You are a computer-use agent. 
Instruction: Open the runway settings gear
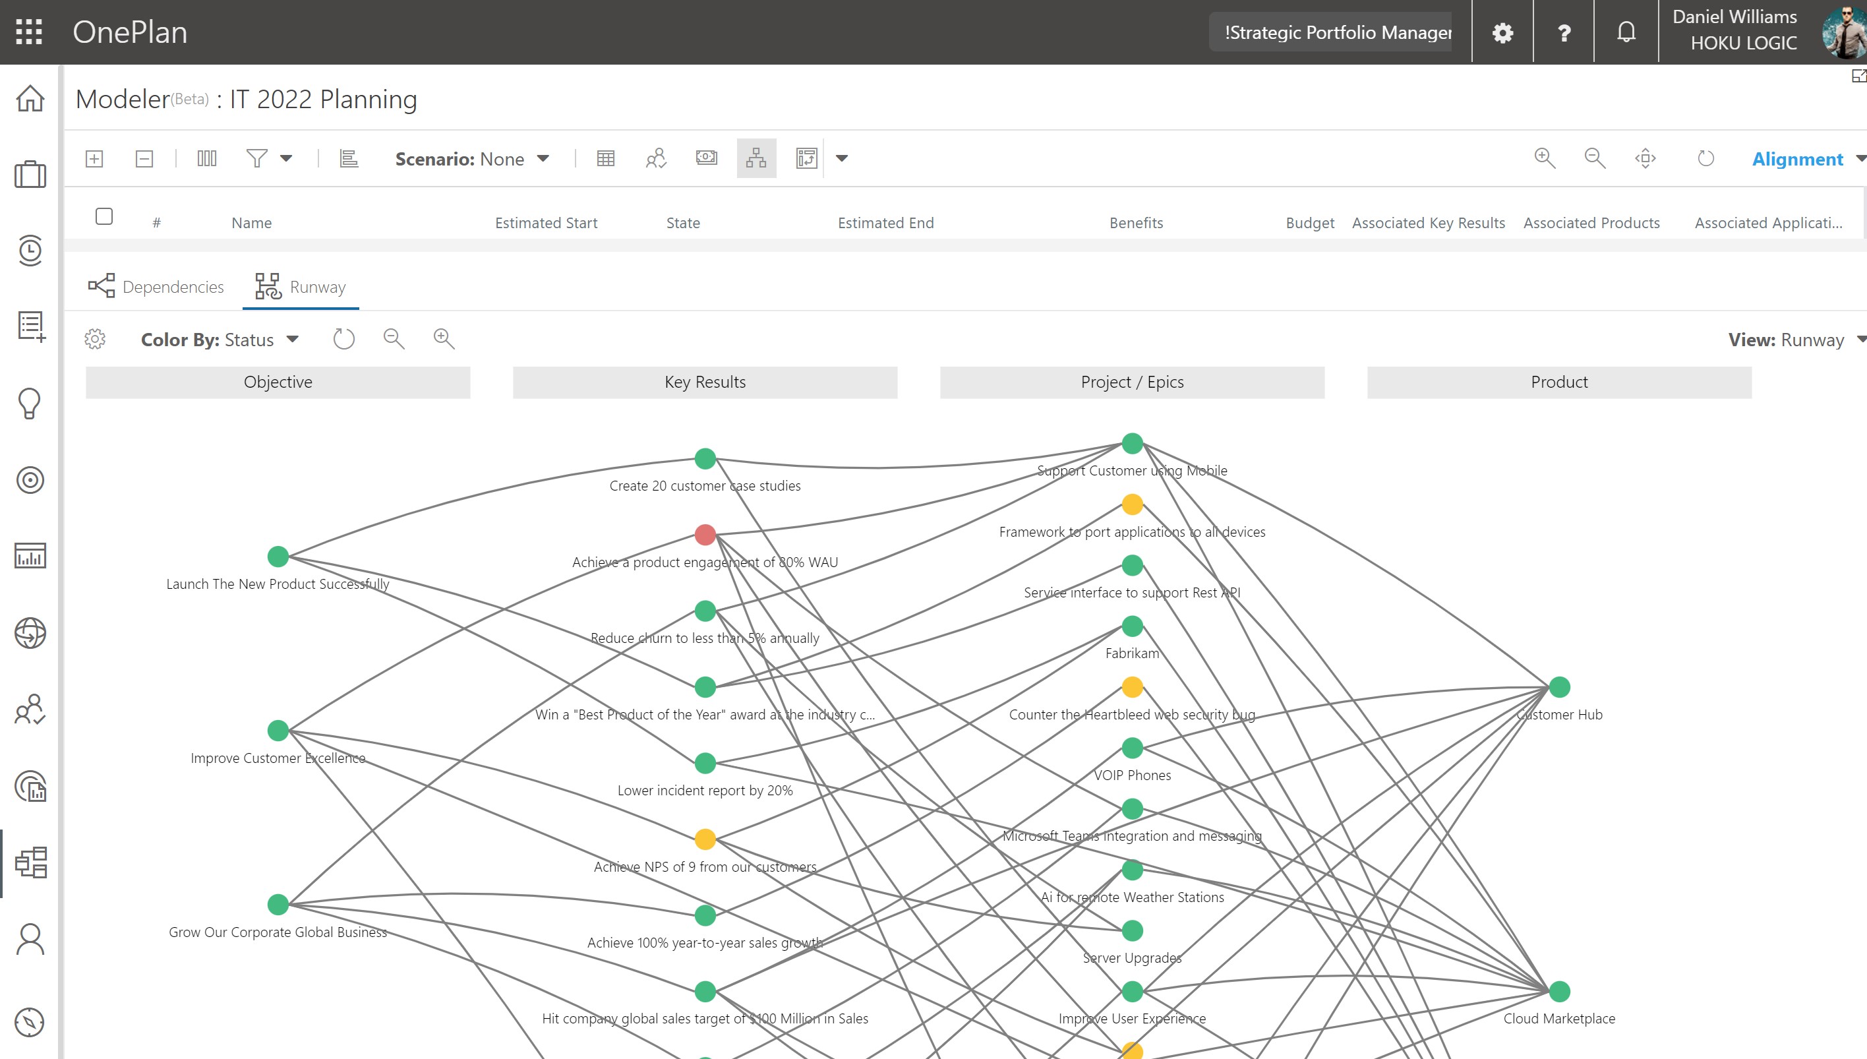pos(95,339)
